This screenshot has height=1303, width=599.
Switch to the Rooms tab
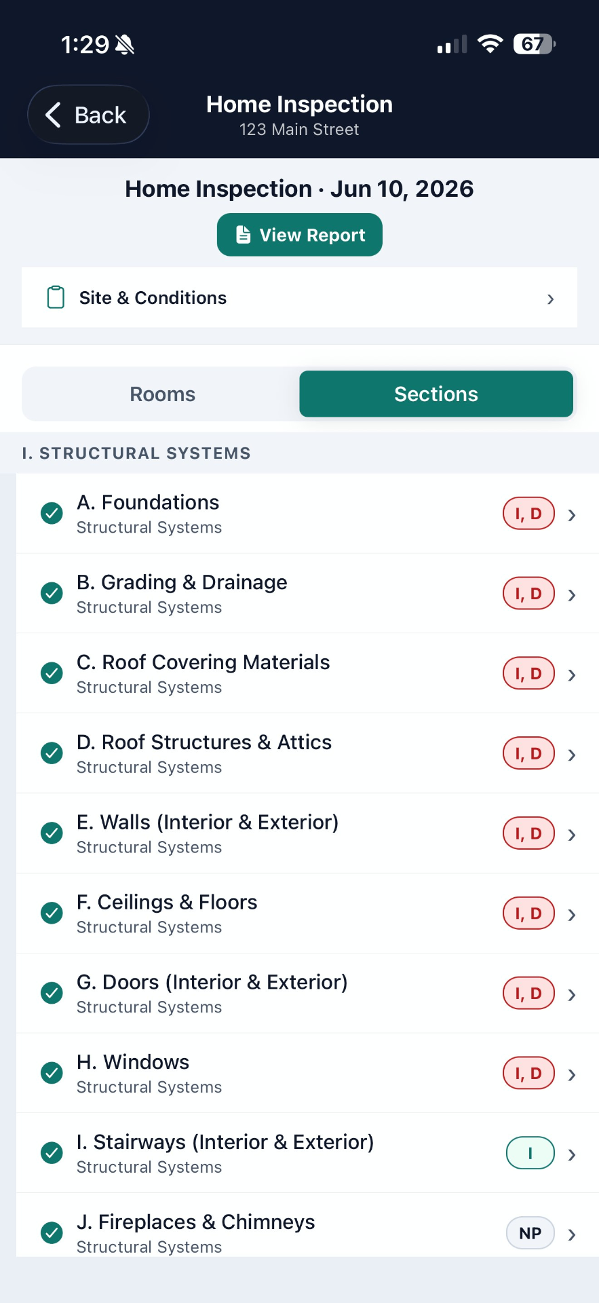(x=162, y=394)
